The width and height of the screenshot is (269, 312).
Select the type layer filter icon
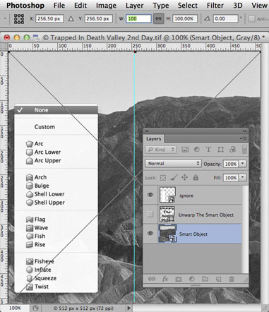point(208,150)
